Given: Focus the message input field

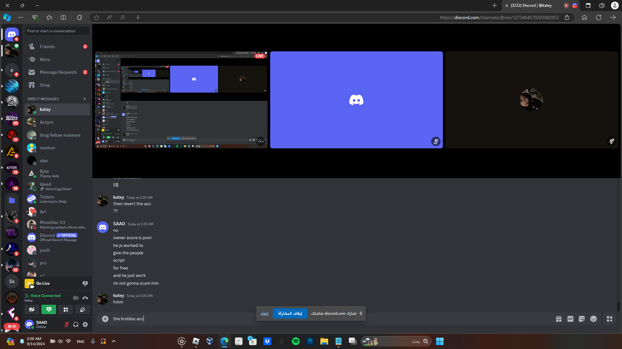Looking at the screenshot, I should coord(330,319).
